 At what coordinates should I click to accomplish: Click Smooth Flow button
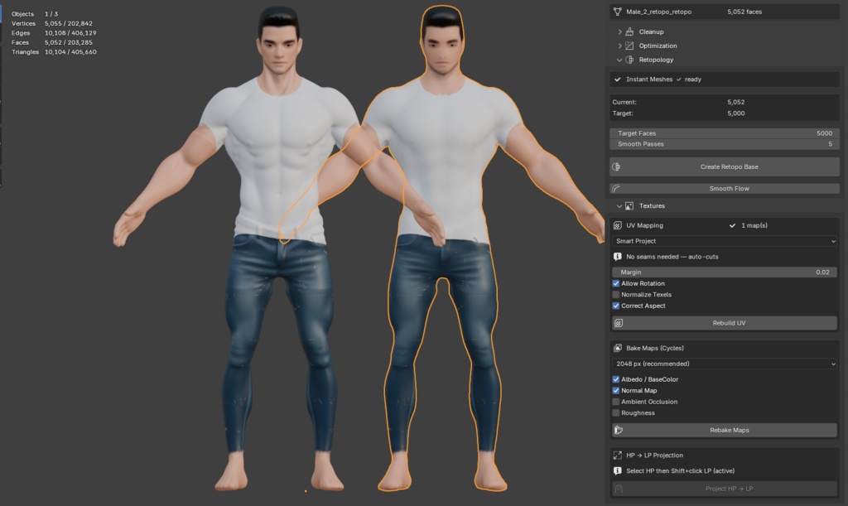[x=725, y=189]
